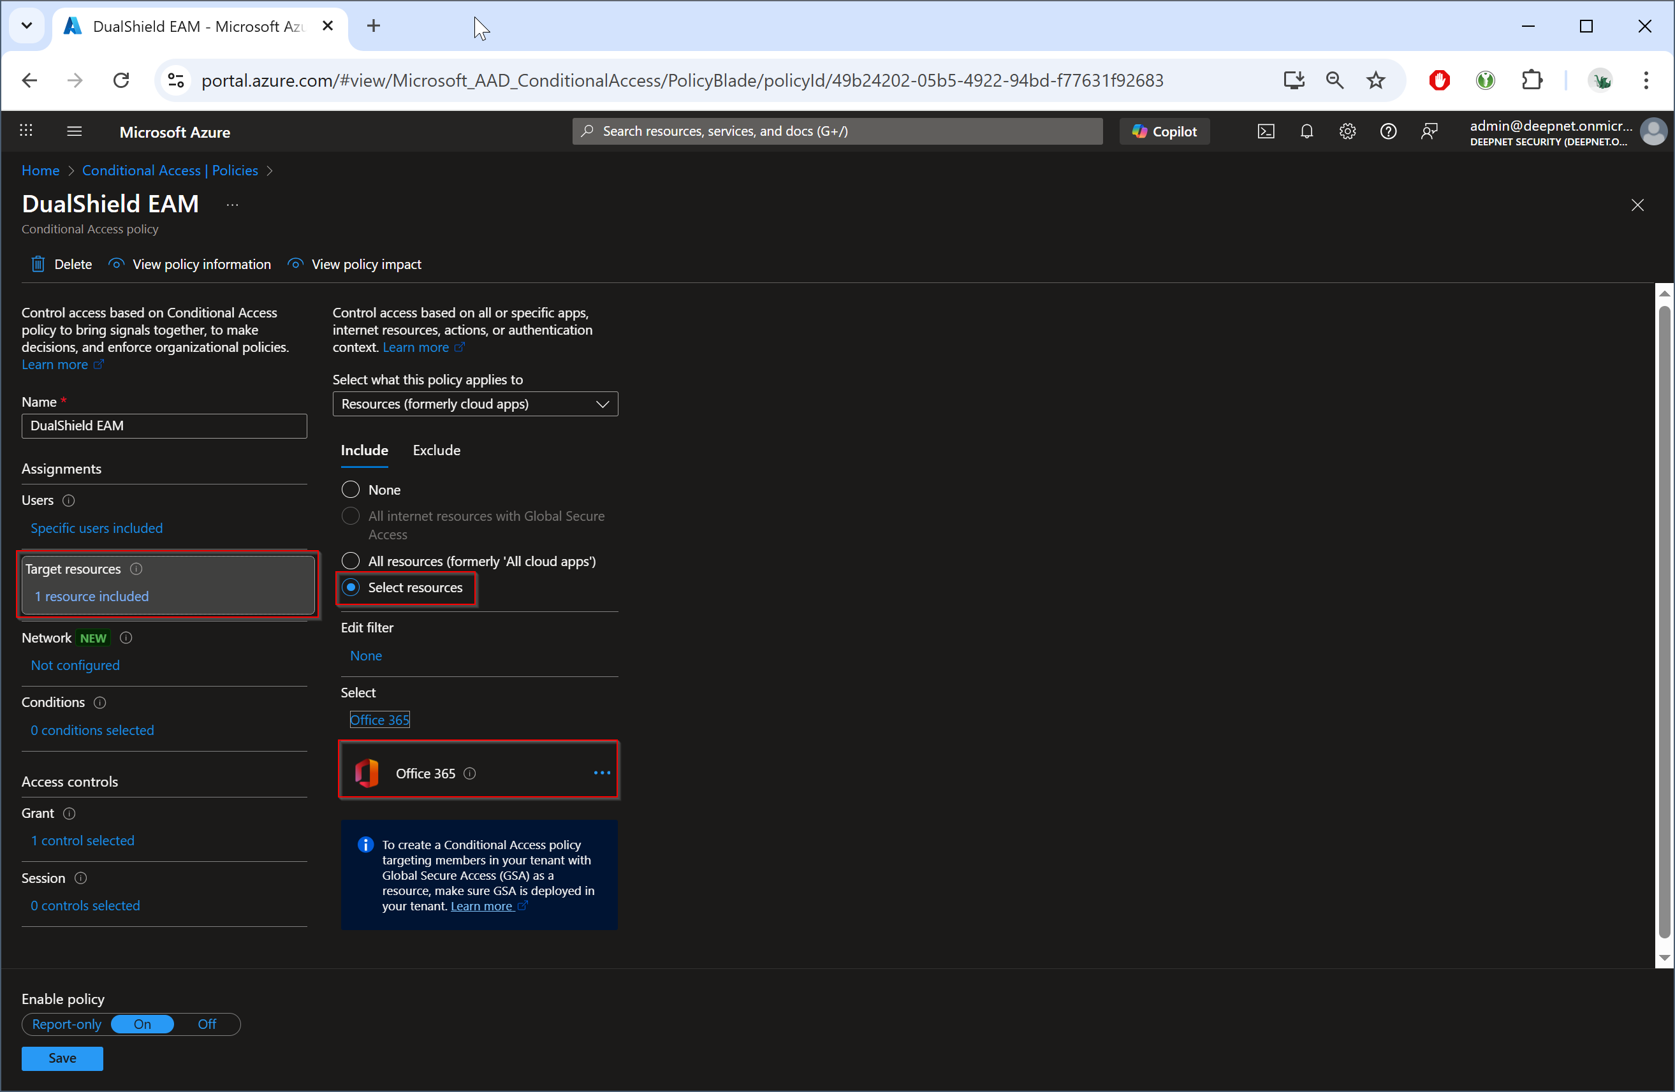Open the Azure Cloud Shell icon
Image resolution: width=1675 pixels, height=1092 pixels.
point(1266,131)
